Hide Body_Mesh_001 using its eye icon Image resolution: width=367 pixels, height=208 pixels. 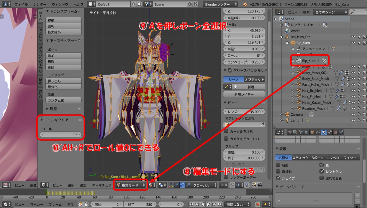[353, 73]
